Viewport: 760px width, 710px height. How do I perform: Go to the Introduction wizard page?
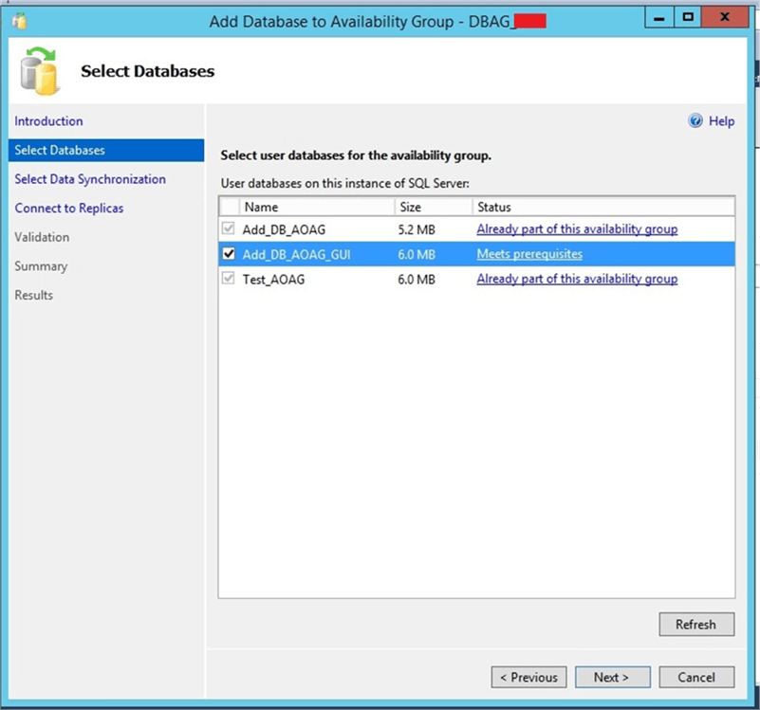48,121
